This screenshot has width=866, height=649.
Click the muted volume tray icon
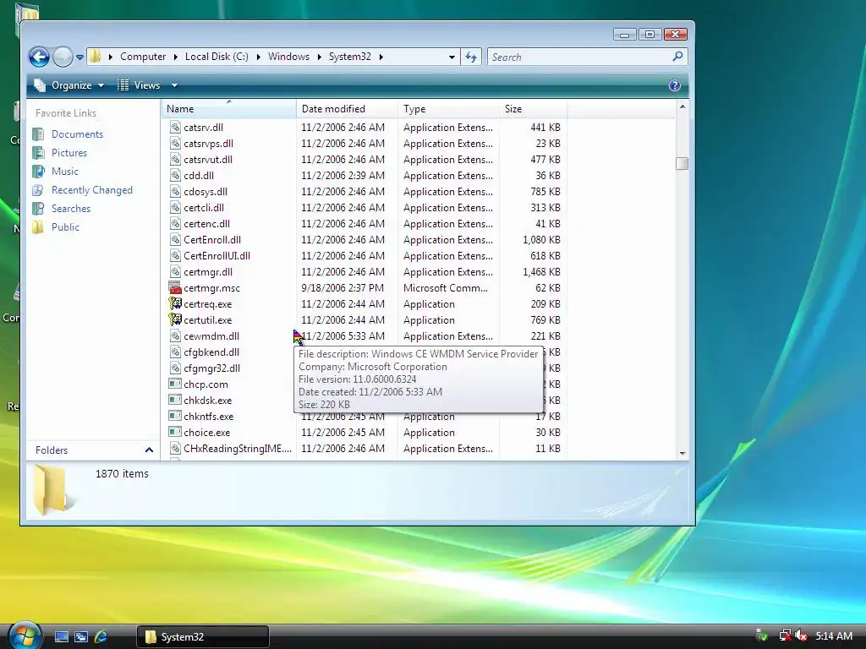[802, 636]
